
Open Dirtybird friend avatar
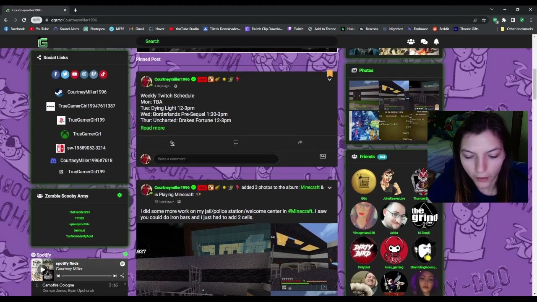364,250
